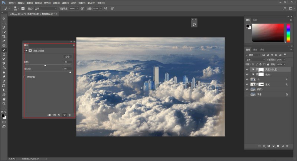Open the layer blend mode dropdown
Image resolution: width=297 pixels, height=161 pixels.
tap(254, 59)
